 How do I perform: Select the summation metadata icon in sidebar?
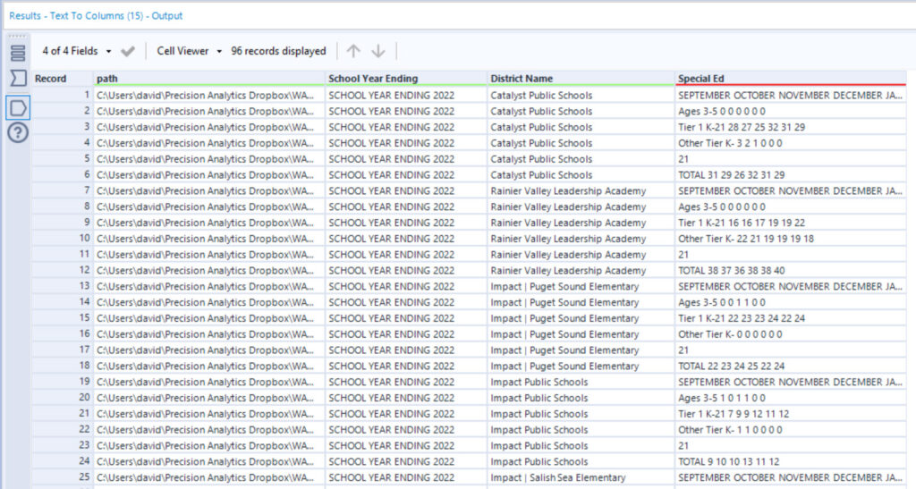click(x=18, y=78)
